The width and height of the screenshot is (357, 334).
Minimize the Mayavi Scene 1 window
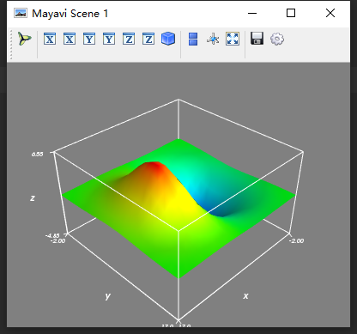252,13
